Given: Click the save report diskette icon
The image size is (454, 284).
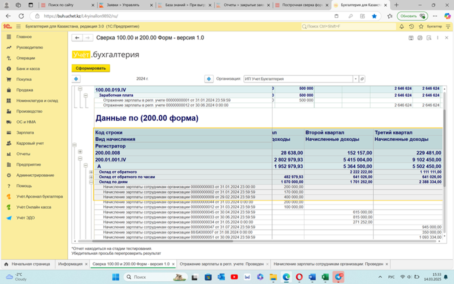Looking at the screenshot, I should pos(411,38).
